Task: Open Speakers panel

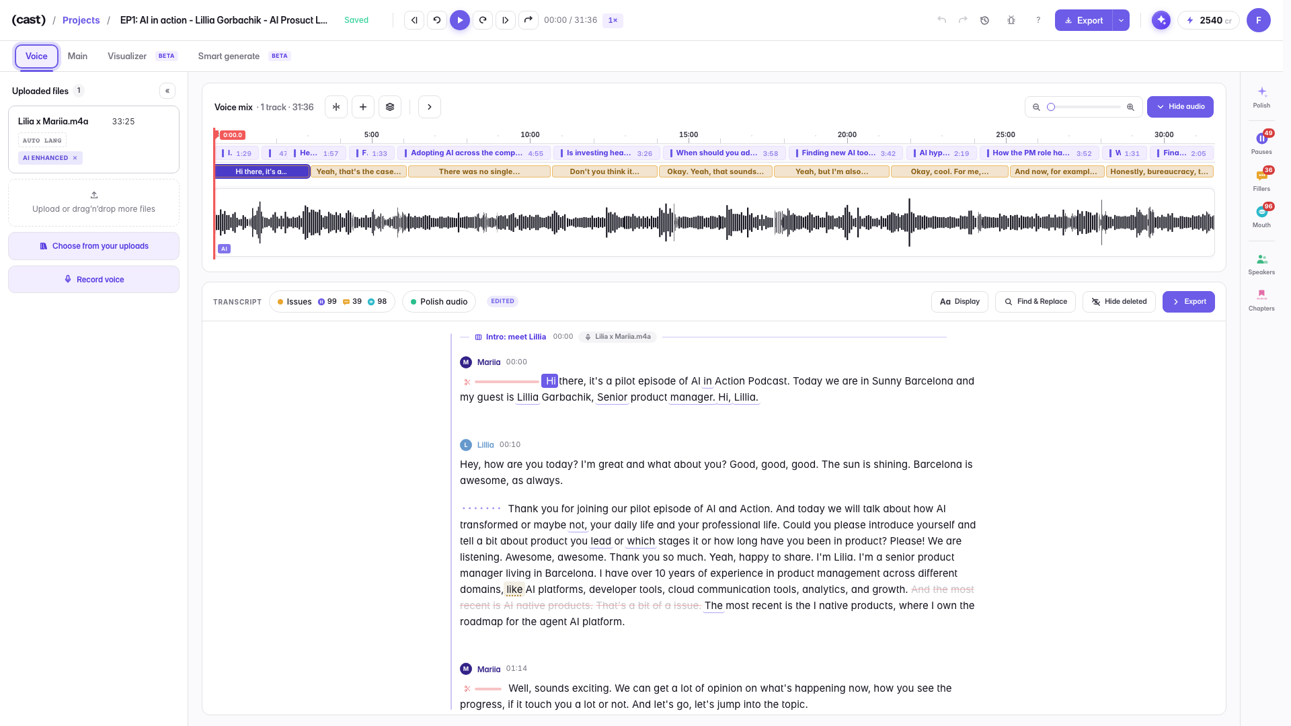Action: (x=1261, y=264)
